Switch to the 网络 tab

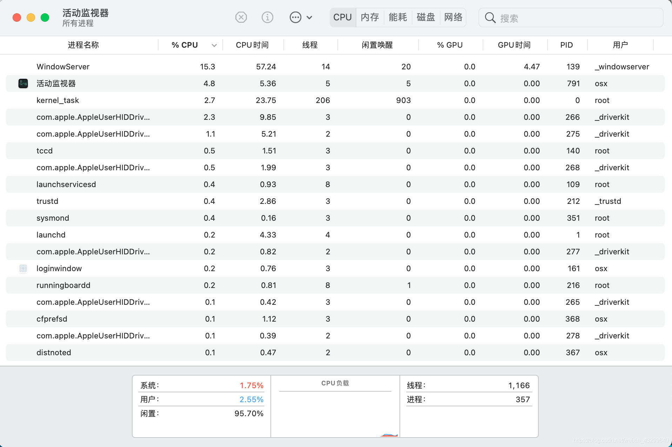click(453, 17)
